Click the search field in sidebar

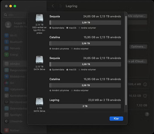(x=15, y=15)
